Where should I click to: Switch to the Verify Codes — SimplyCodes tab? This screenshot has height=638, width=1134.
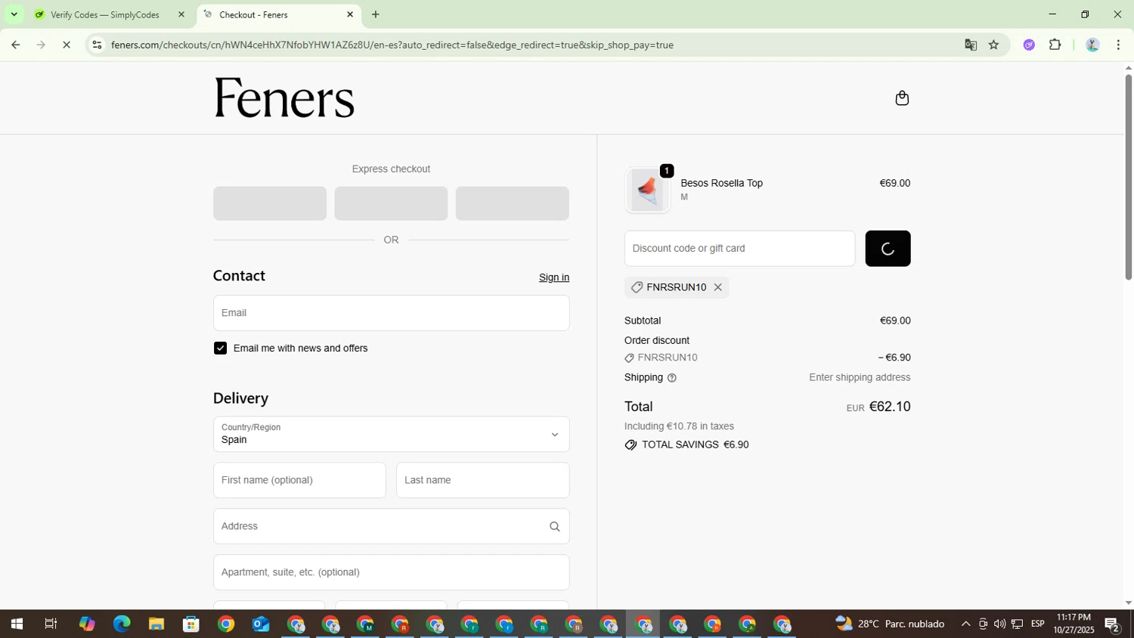[x=104, y=14]
